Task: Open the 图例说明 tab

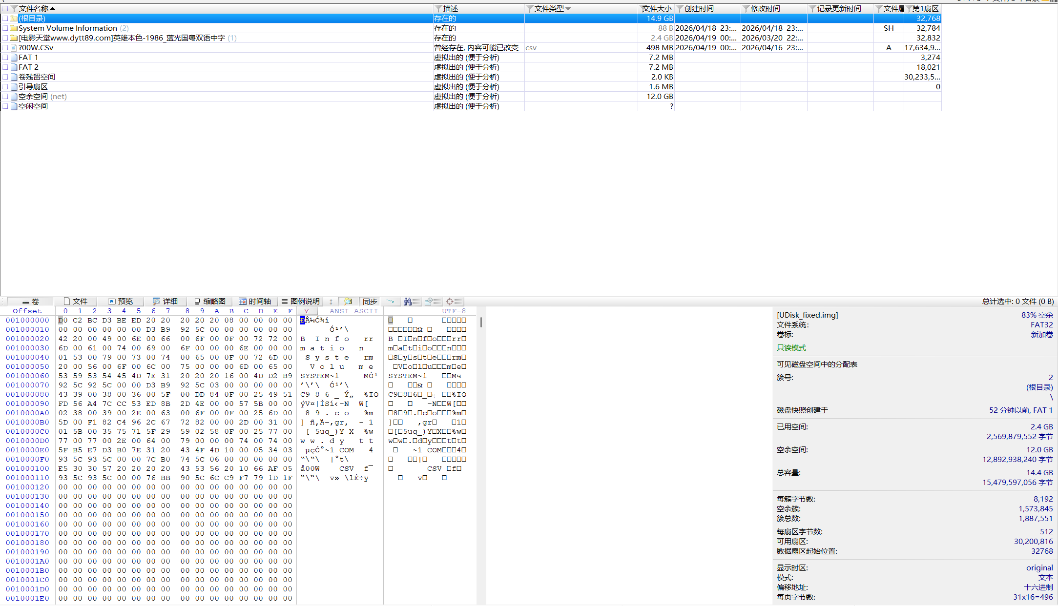Action: tap(301, 302)
